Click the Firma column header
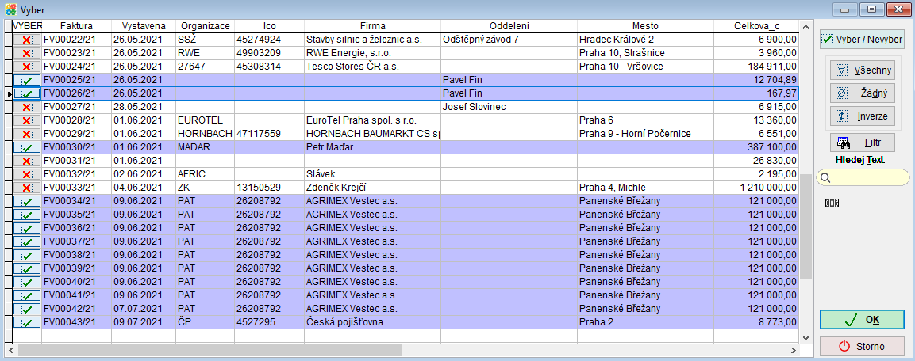This screenshot has width=915, height=361. pyautogui.click(x=372, y=26)
